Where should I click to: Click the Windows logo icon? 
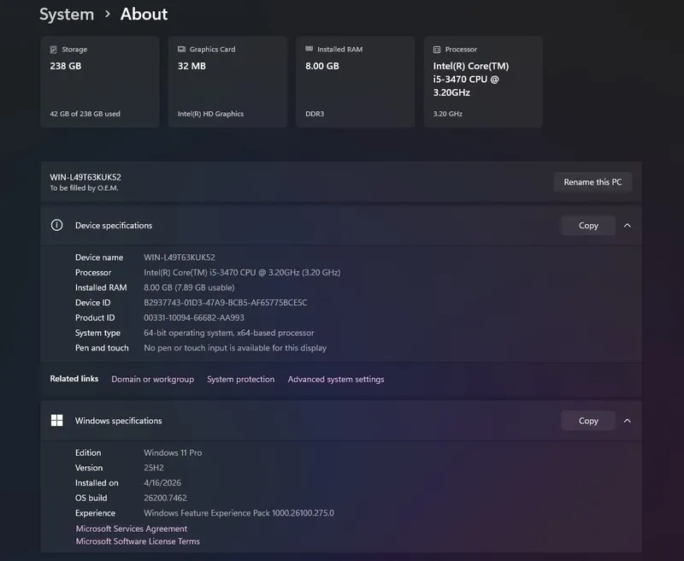pos(56,421)
